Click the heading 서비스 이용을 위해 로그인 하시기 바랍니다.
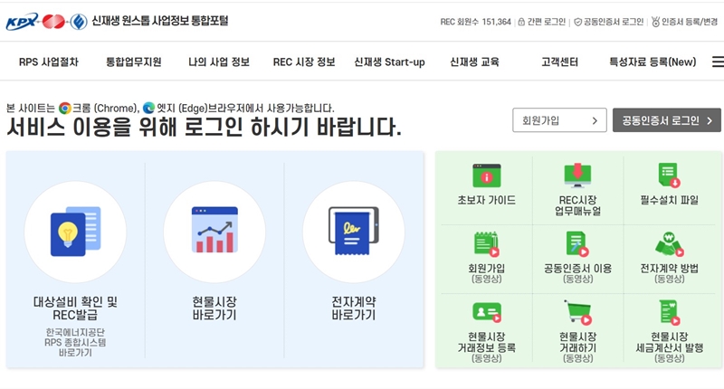 tap(204, 128)
